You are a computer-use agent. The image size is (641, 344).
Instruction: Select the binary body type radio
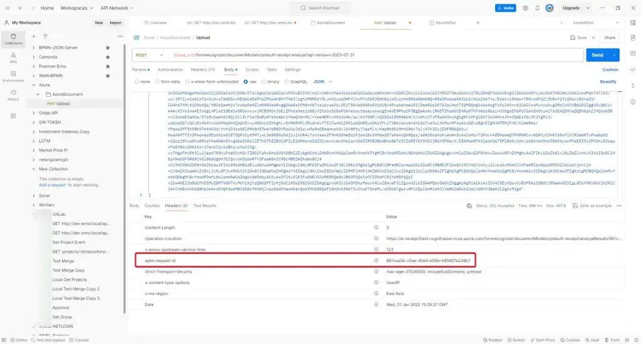click(264, 82)
